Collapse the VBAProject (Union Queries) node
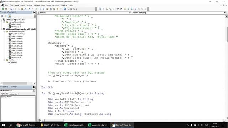This screenshot has width=228, height=128. tap(1, 29)
